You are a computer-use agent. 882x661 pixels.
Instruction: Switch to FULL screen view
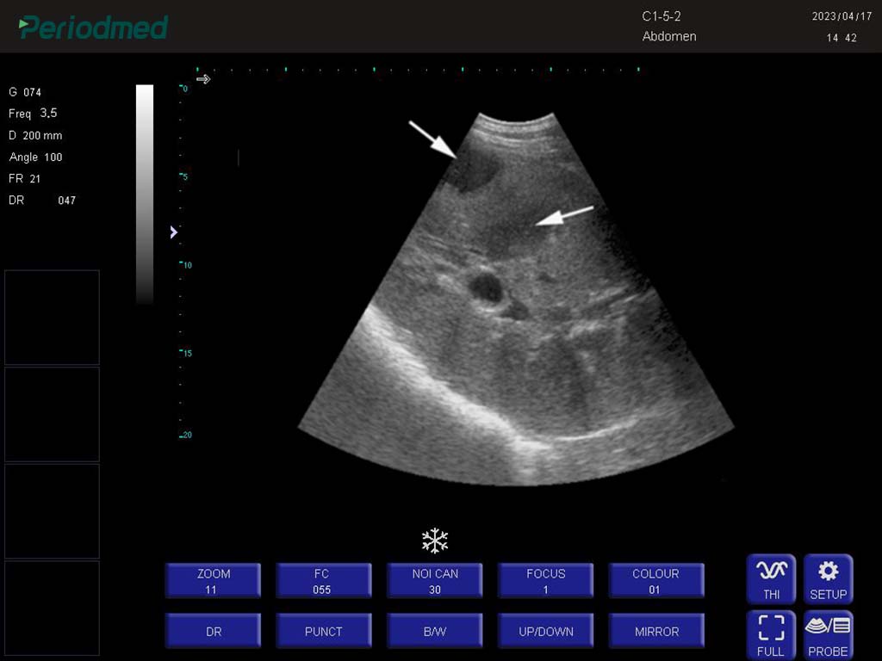pyautogui.click(x=771, y=635)
